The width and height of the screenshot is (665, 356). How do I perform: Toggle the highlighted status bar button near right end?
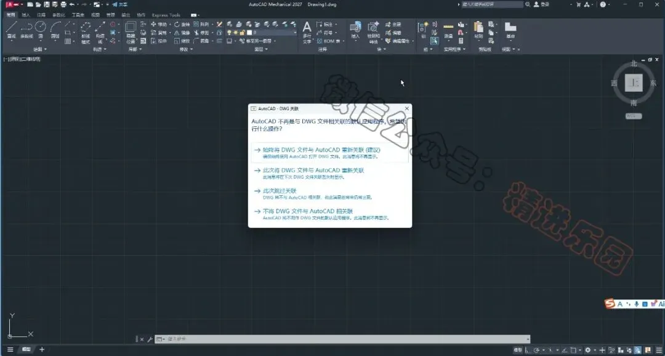point(638,350)
